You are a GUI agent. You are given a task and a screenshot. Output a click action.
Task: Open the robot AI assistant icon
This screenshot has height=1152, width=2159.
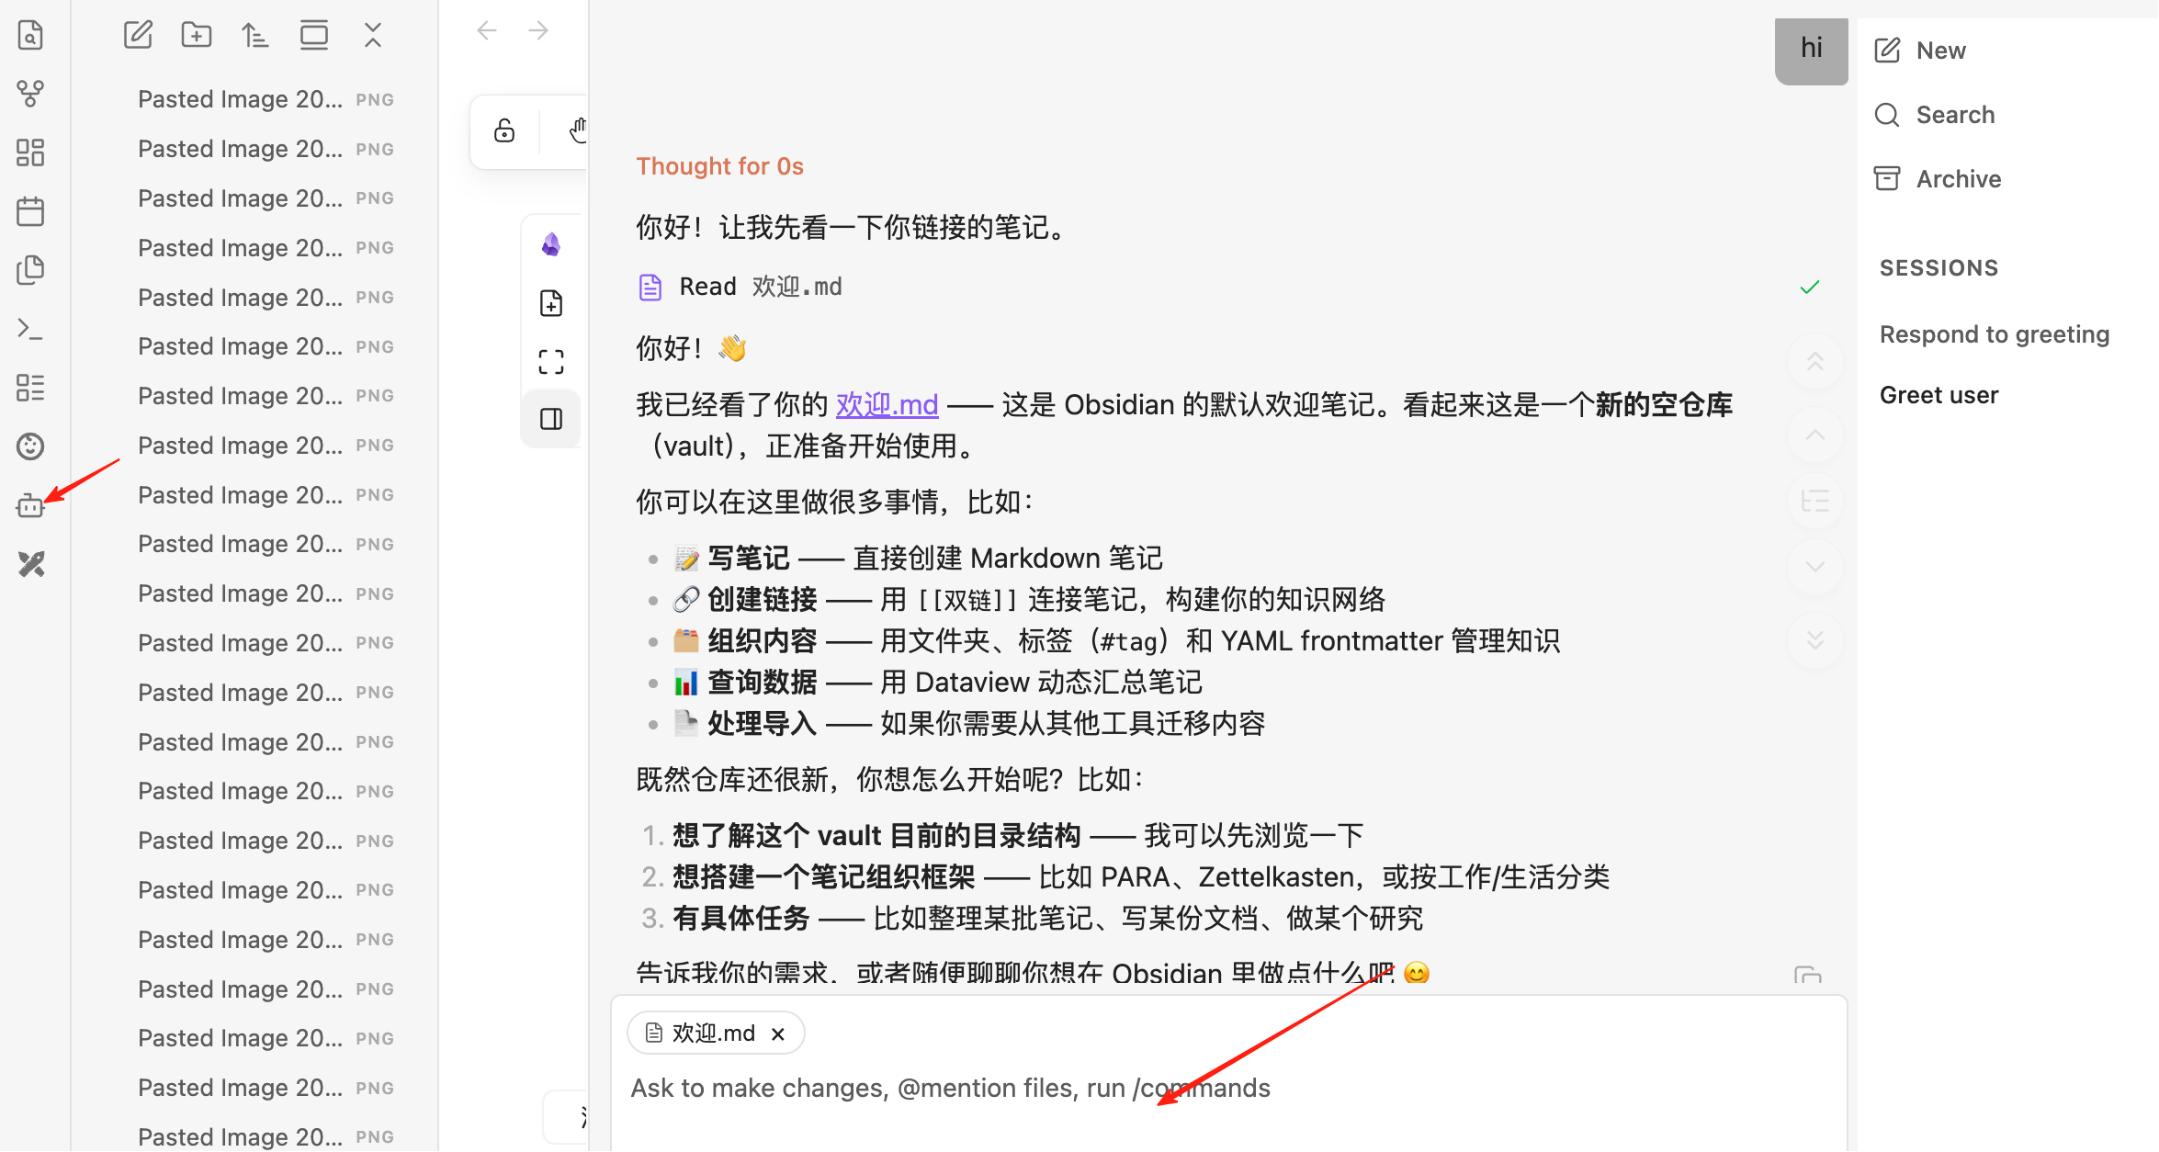30,505
